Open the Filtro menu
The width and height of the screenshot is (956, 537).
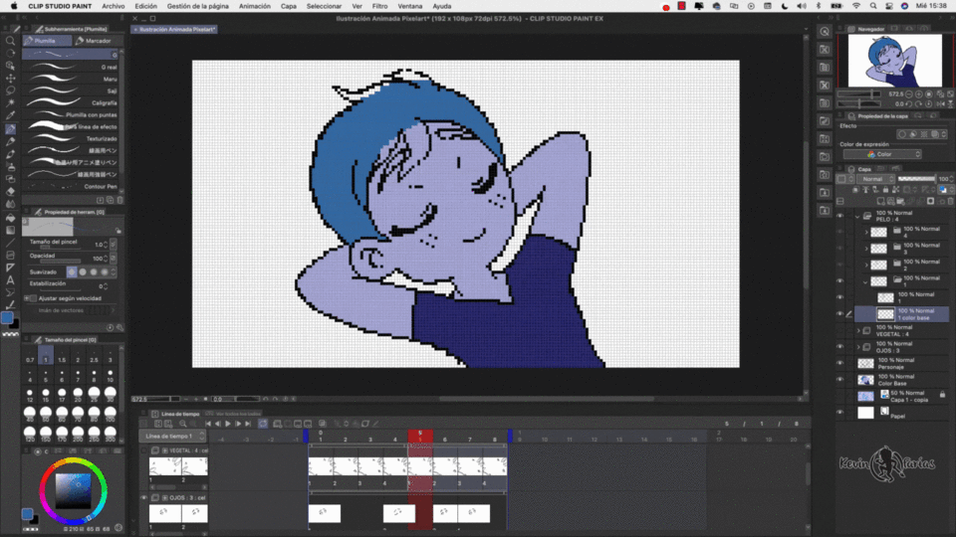pyautogui.click(x=379, y=6)
